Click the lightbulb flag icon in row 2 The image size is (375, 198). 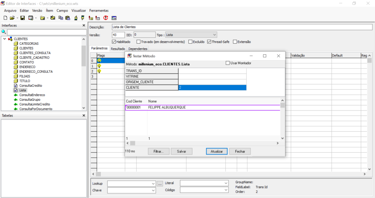click(x=99, y=71)
